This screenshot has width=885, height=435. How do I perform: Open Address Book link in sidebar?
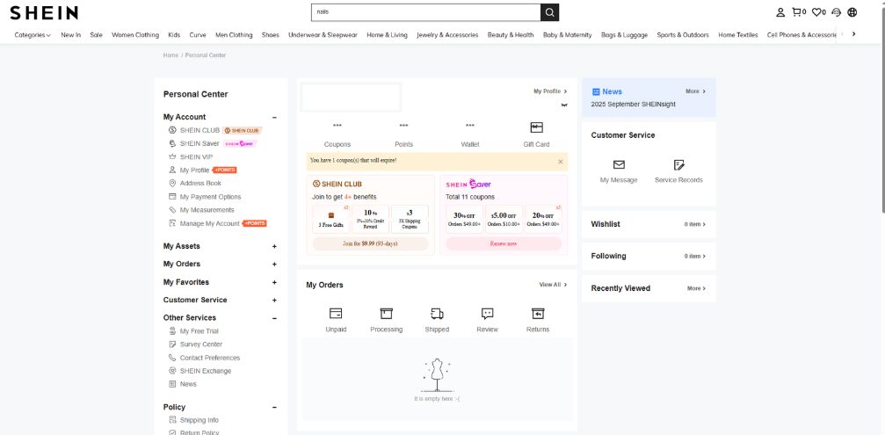point(200,184)
